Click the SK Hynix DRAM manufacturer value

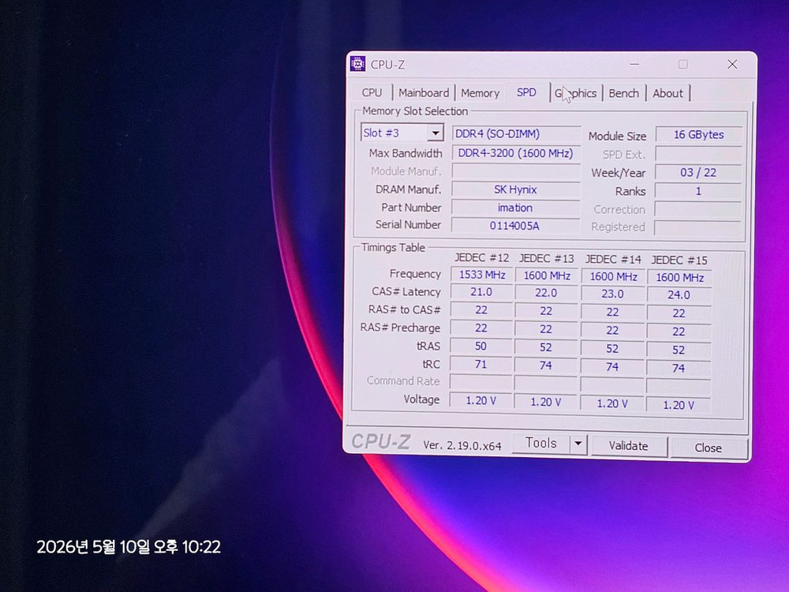516,189
